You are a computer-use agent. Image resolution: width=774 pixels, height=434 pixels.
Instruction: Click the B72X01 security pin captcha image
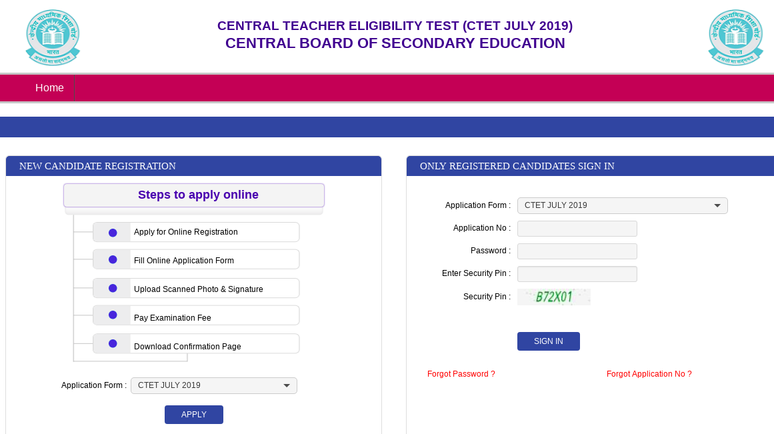tap(554, 296)
